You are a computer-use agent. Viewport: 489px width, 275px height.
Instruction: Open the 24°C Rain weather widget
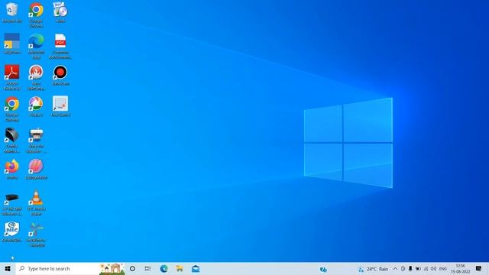point(374,269)
